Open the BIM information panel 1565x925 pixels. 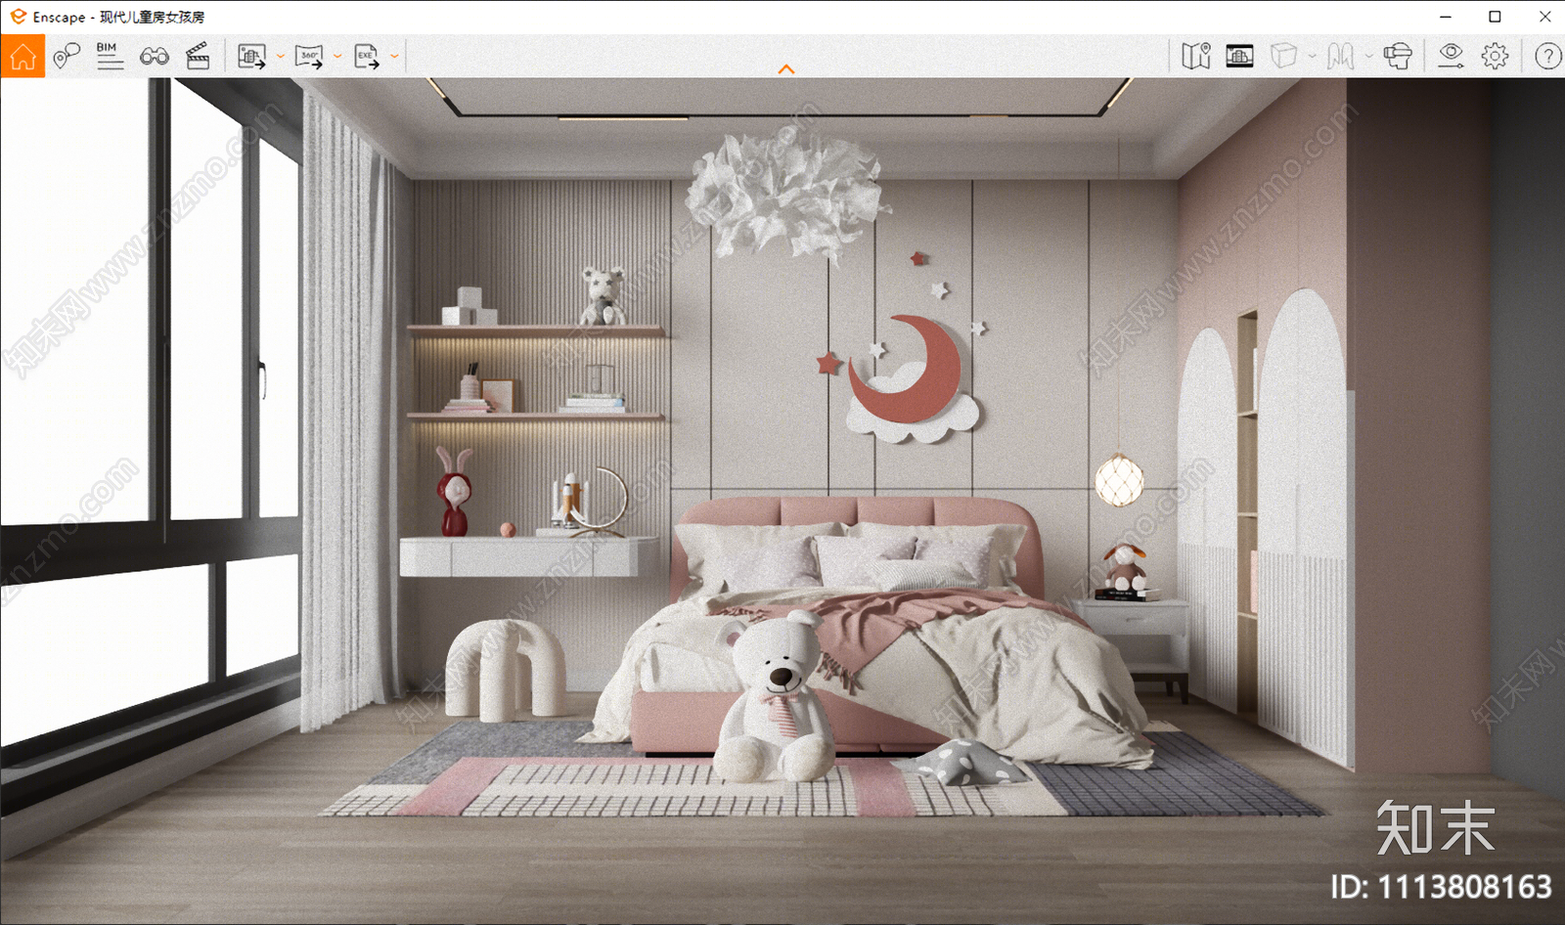click(110, 56)
